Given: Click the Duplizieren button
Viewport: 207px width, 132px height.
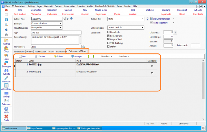Looking at the screenshot, I should (x=101, y=14).
